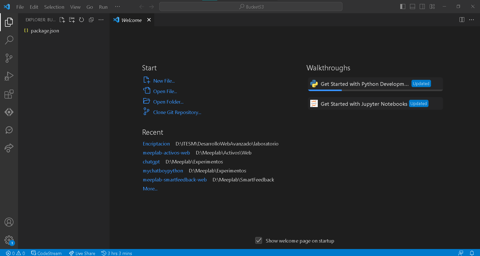480x256 pixels.
Task: Open Get Started with Python Development walkthrough
Action: (364, 84)
